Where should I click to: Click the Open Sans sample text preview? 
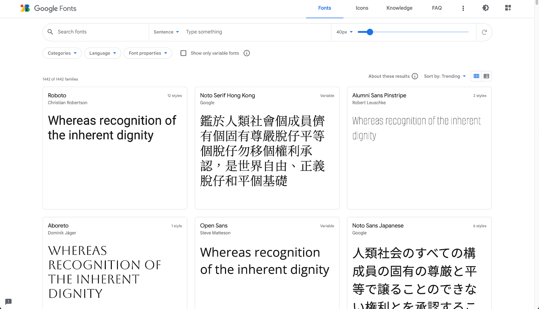(x=264, y=261)
